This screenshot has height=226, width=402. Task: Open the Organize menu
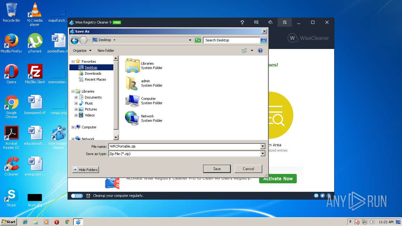click(x=82, y=51)
